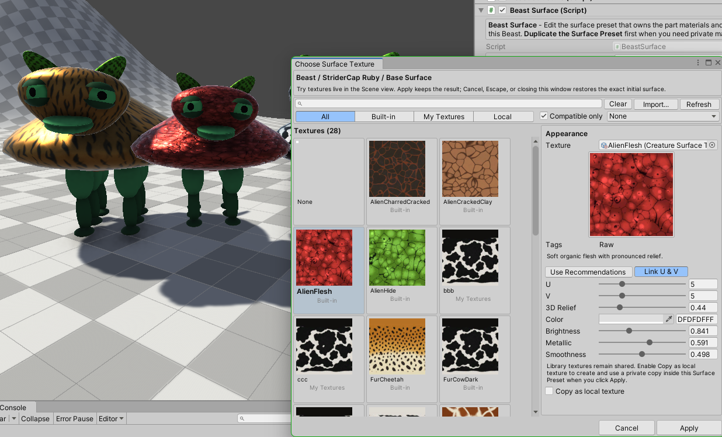The width and height of the screenshot is (722, 437).
Task: Switch to the My Textures tab
Action: click(444, 116)
